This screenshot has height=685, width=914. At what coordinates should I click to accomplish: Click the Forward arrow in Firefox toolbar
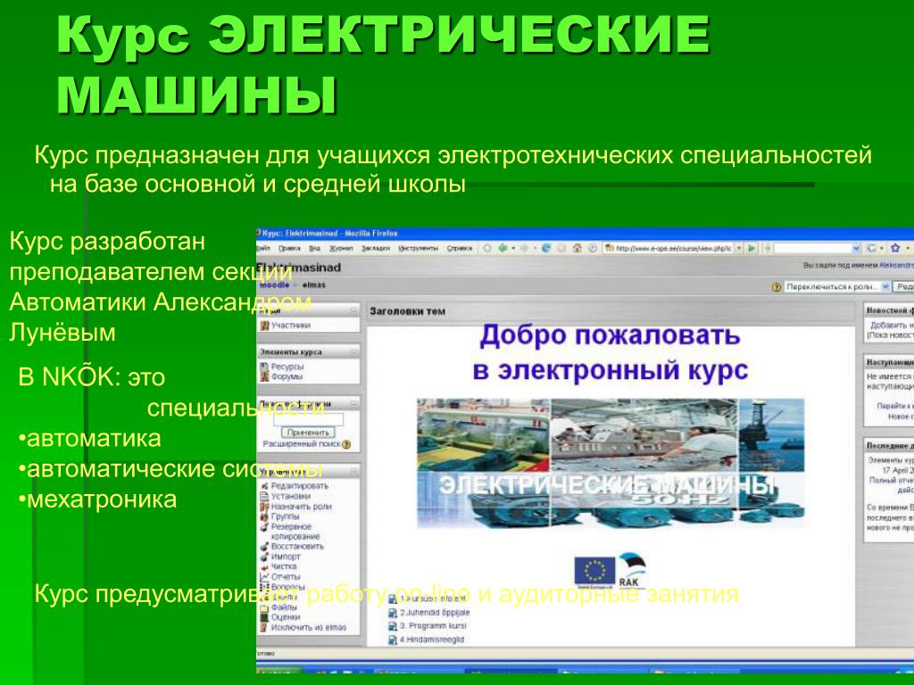523,249
